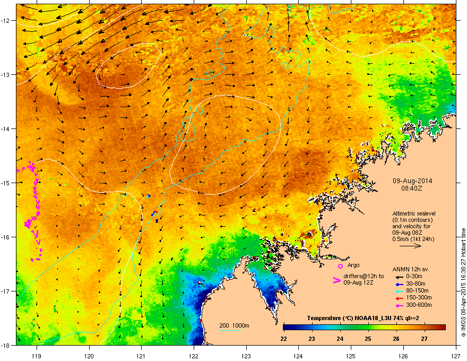Image resolution: width=467 pixels, height=361 pixels.
Task: Click the latitude axis label -14
Action: pos(6,128)
